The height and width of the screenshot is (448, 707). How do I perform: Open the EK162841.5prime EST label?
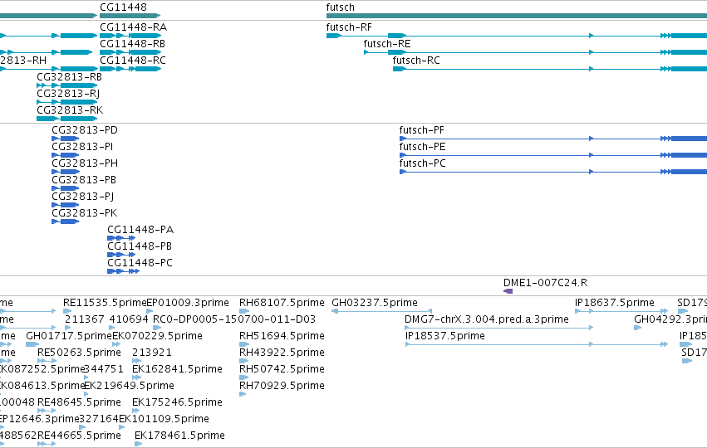(177, 369)
